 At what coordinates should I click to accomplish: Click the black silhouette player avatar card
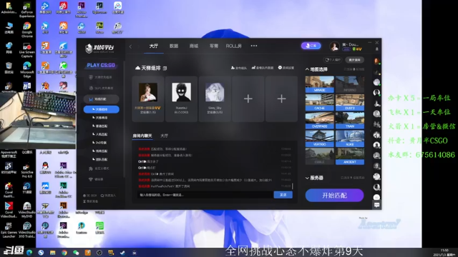pos(181,99)
